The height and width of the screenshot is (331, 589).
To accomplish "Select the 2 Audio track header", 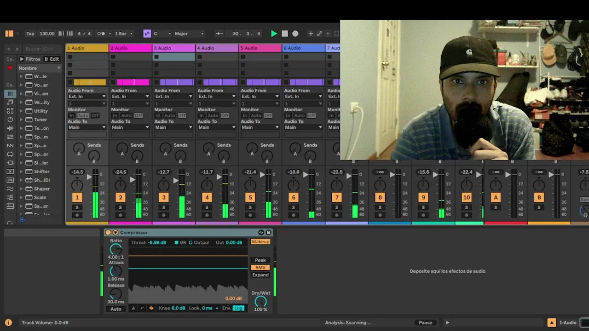I will [131, 48].
